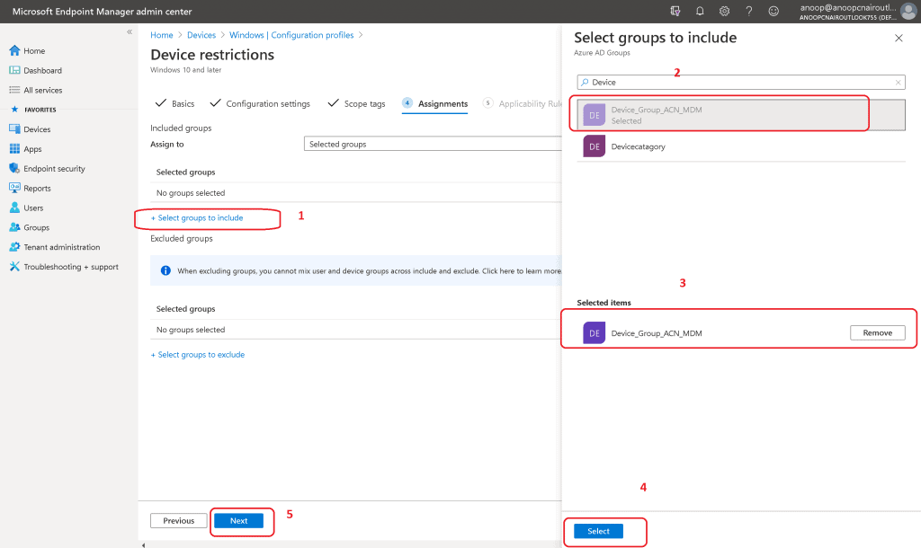Collapse the left navigation with the double-chevron
Image resolution: width=921 pixels, height=548 pixels.
point(130,31)
